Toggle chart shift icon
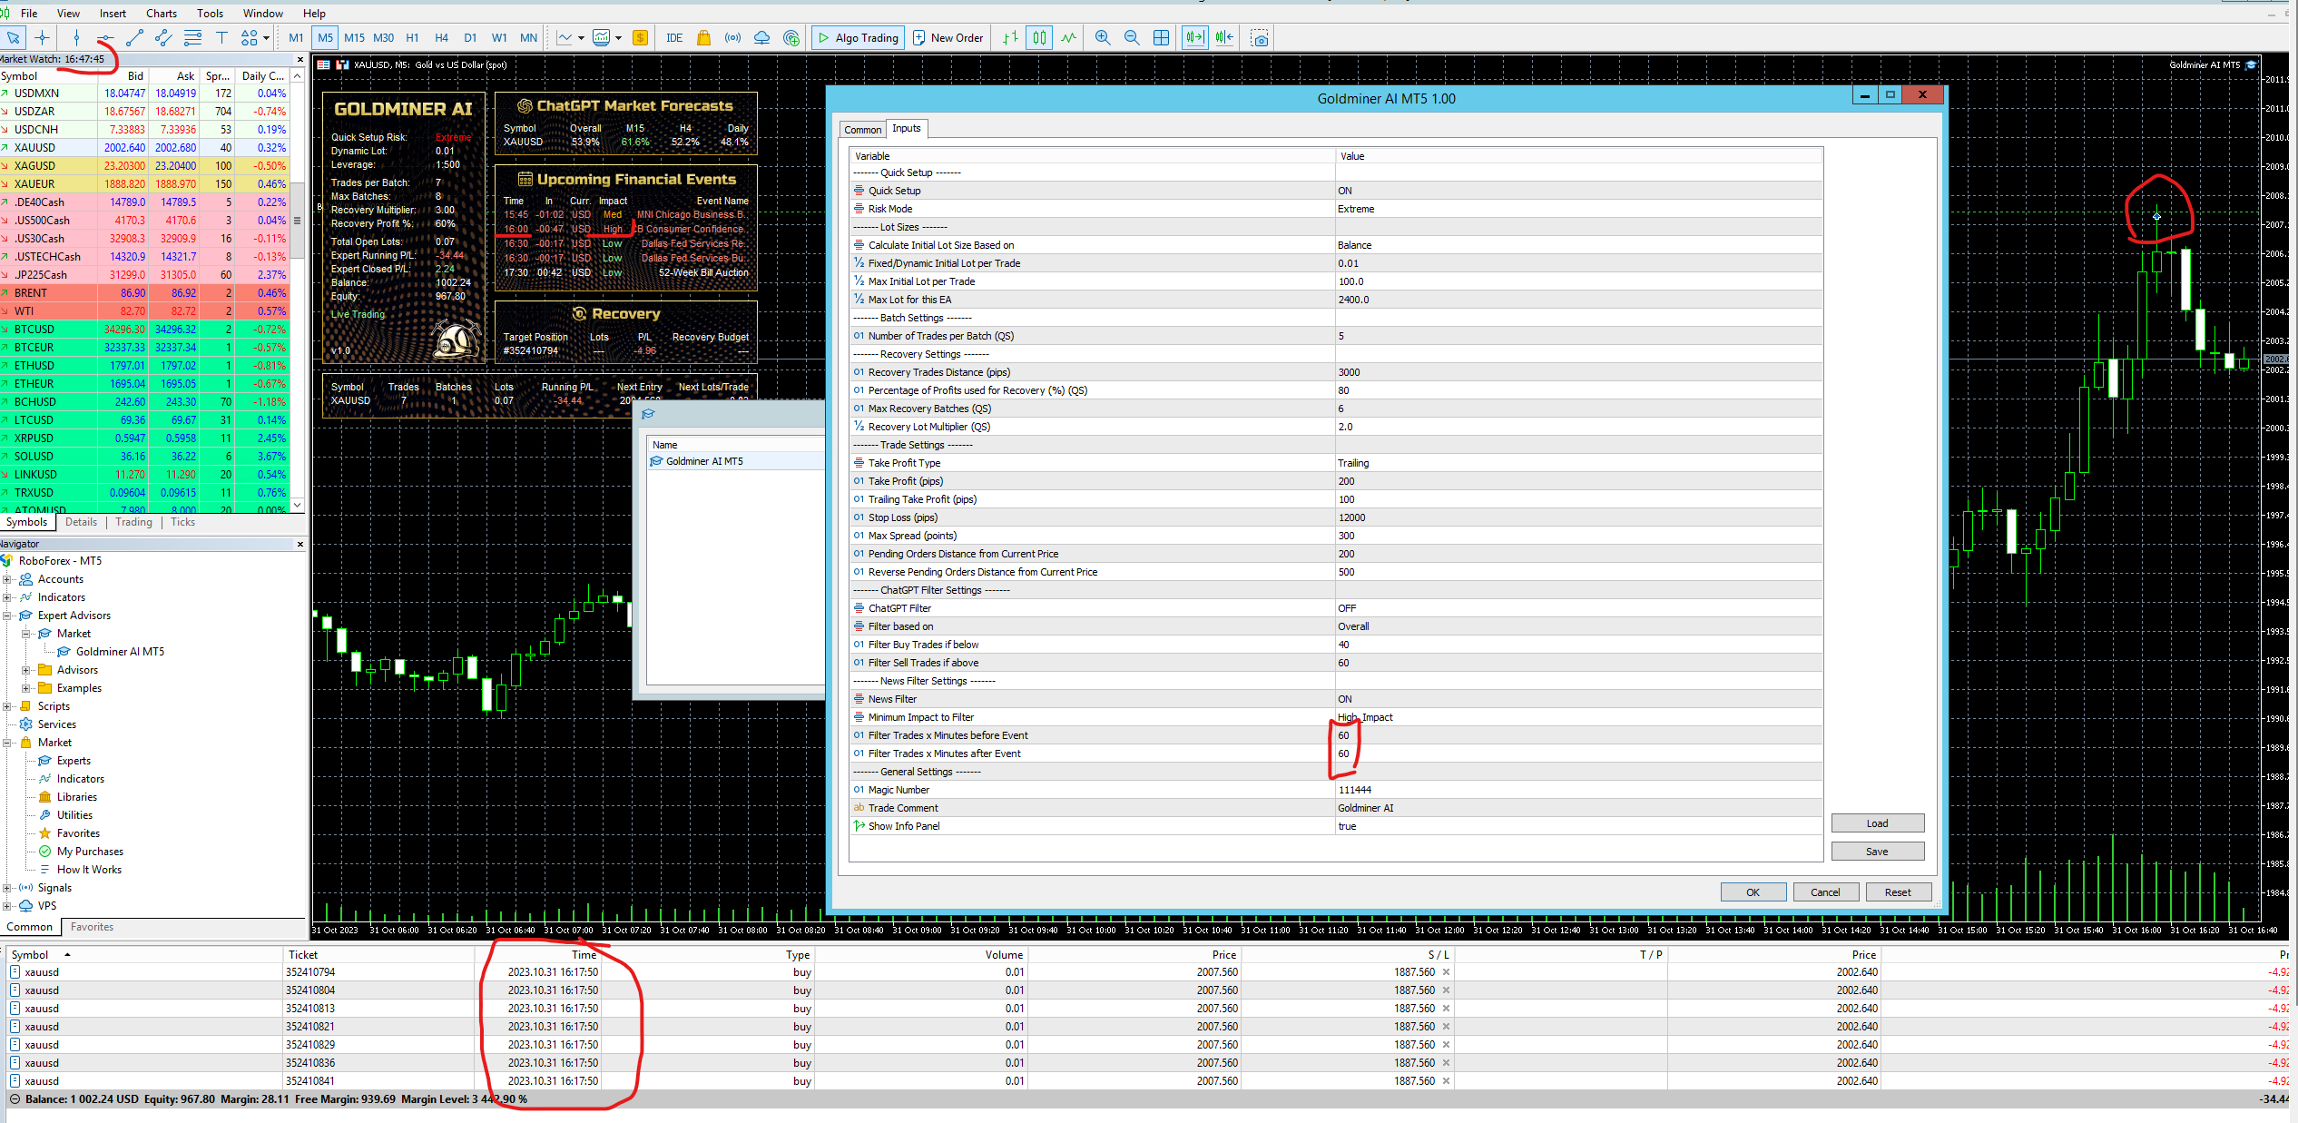Viewport: 2298px width, 1123px height. point(1224,38)
